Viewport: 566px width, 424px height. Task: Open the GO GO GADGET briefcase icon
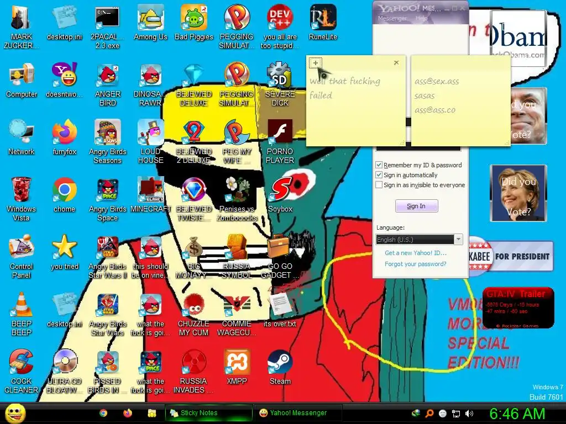click(x=280, y=257)
